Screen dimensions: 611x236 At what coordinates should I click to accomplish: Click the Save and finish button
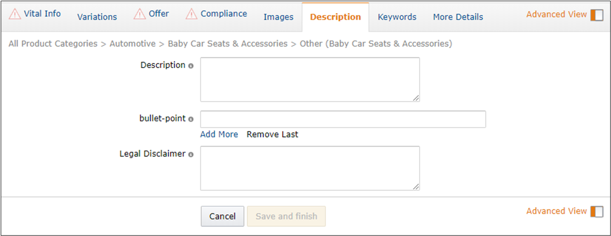click(286, 216)
